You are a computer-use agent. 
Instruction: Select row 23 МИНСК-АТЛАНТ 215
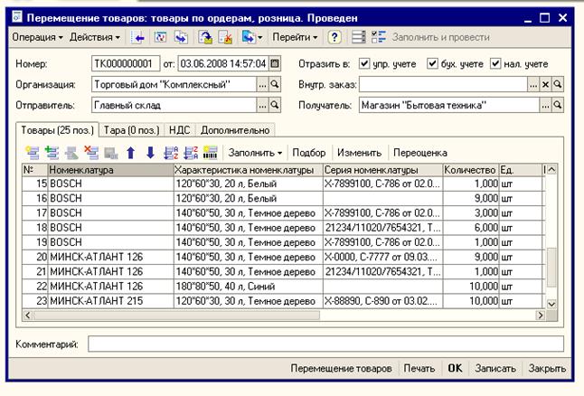point(283,301)
